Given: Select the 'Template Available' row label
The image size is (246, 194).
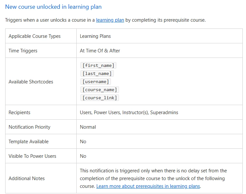Looking at the screenshot, I should tap(28, 142).
